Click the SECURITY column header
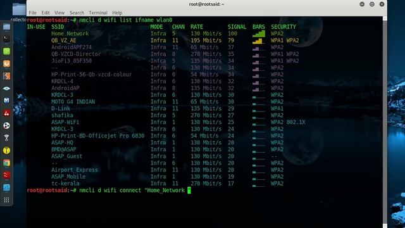Screen dimensions: 405x228 283,27
